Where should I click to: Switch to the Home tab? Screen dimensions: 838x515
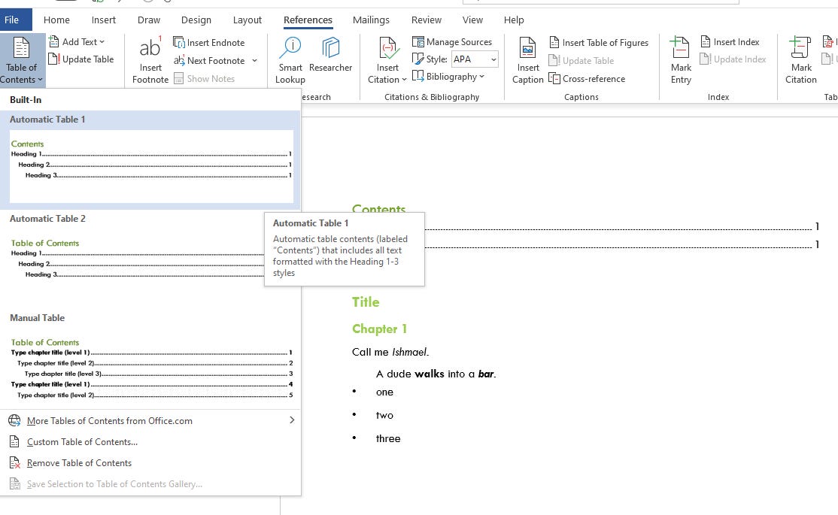click(56, 20)
